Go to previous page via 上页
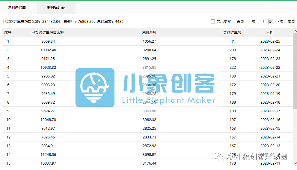Image resolution: width=297 pixels, height=170 pixels. pyautogui.click(x=252, y=21)
